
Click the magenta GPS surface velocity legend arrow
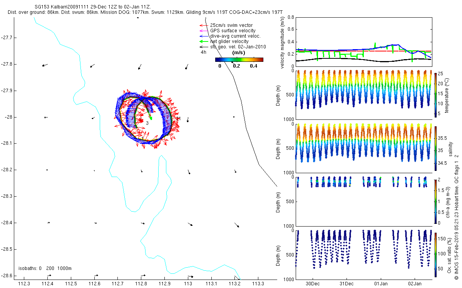click(x=204, y=31)
